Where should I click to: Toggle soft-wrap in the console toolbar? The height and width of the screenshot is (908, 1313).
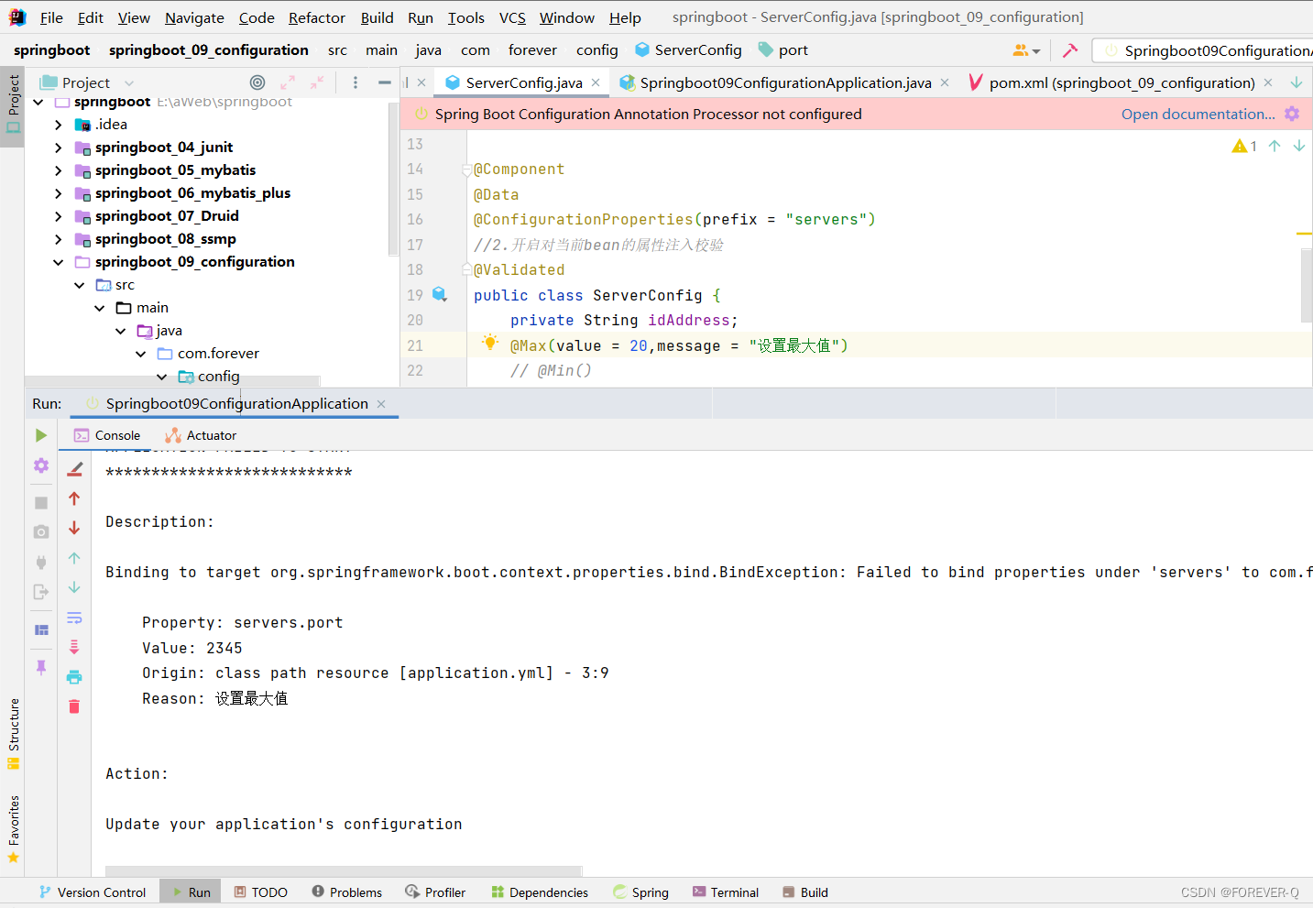[x=74, y=618]
